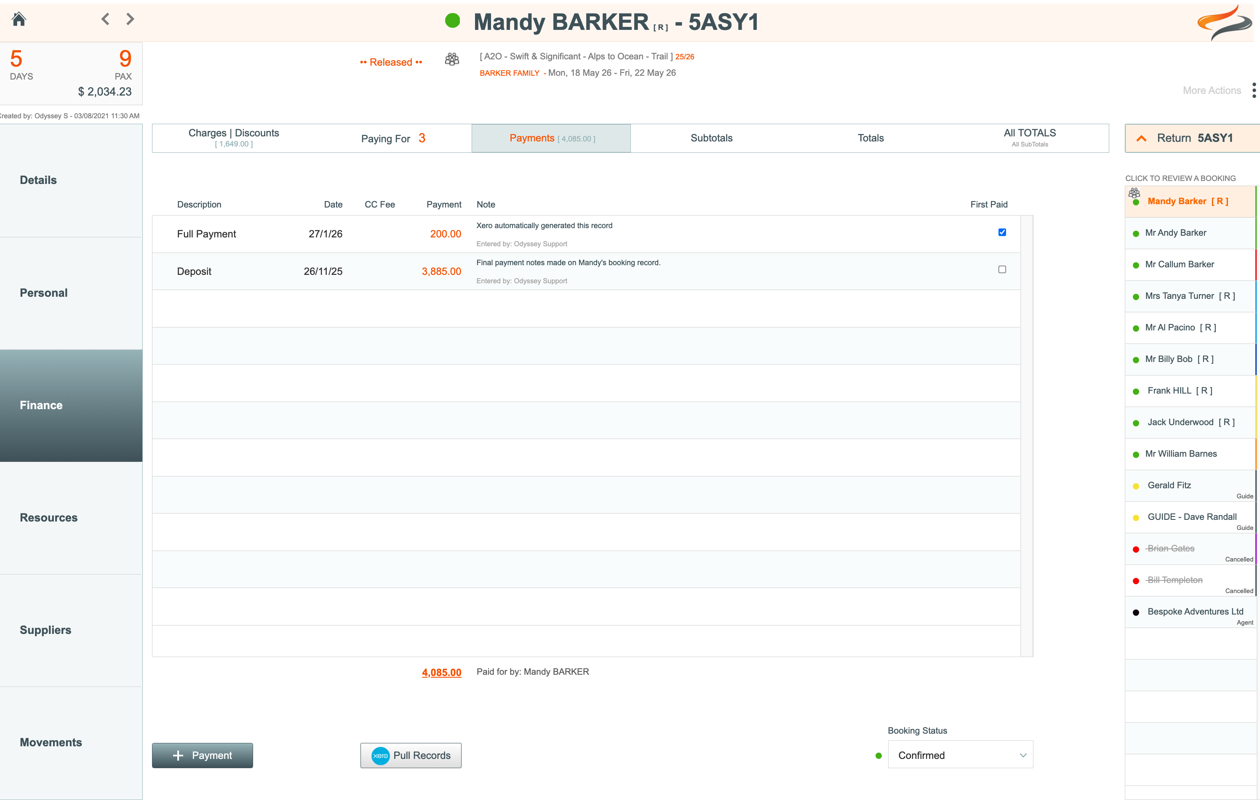Open the All TOTALS tab
The height and width of the screenshot is (809, 1260).
pos(1029,138)
